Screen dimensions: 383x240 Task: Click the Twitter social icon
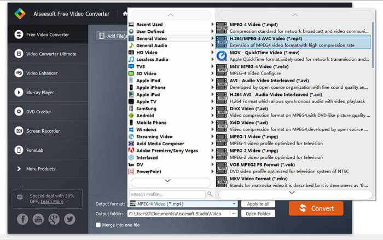[69, 219]
